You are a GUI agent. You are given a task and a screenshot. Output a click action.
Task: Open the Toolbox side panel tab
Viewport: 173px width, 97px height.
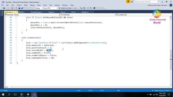pos(2,13)
